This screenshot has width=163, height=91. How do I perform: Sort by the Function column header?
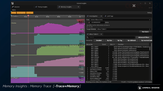(x=133, y=44)
